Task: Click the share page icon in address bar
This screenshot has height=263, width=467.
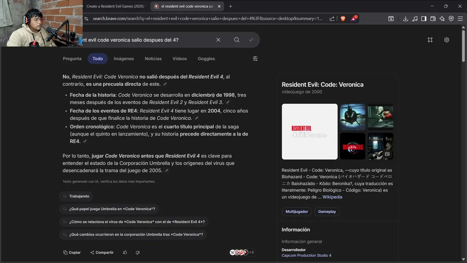Action: [x=332, y=19]
